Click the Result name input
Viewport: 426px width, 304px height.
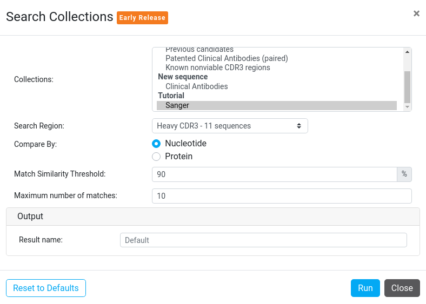(x=263, y=240)
